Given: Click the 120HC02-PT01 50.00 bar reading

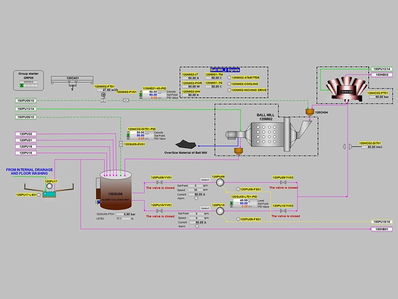Looking at the screenshot, I should (379, 97).
